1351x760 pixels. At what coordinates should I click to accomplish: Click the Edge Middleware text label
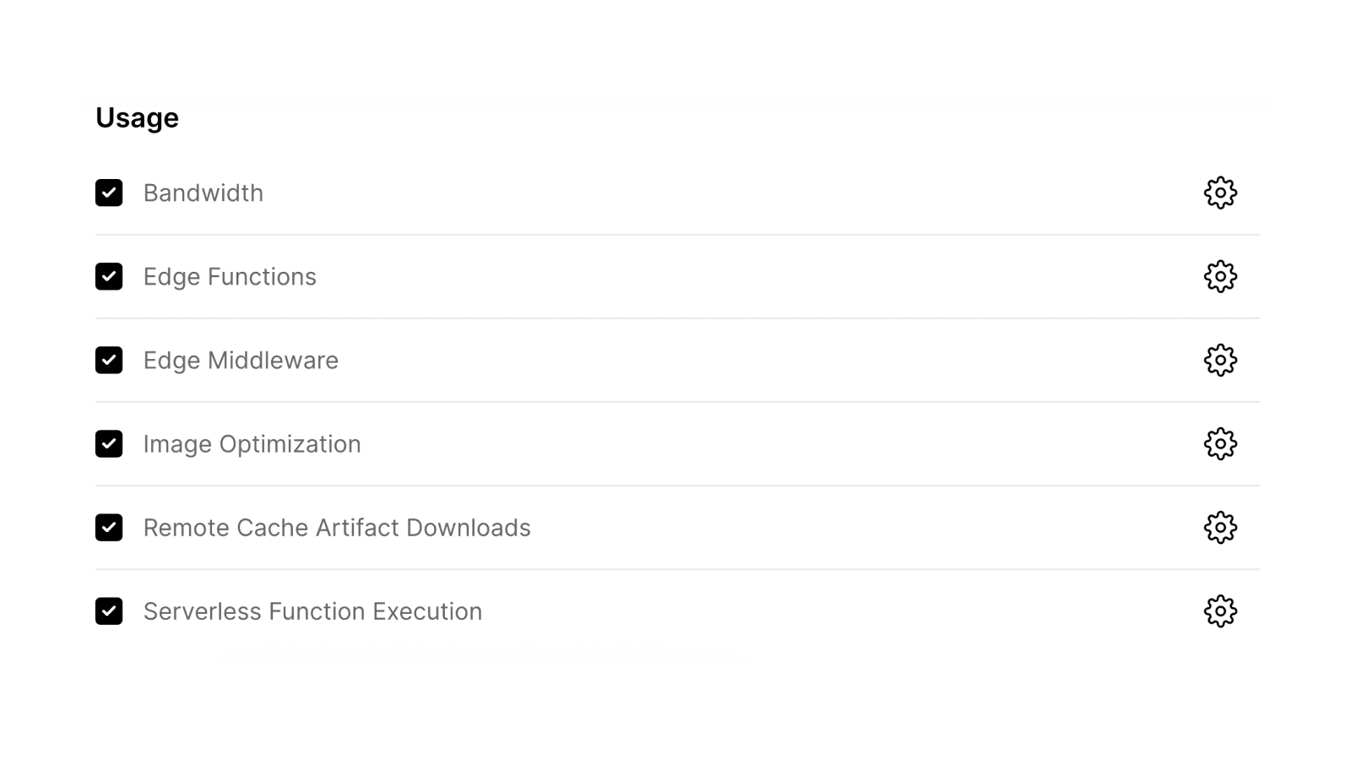point(241,360)
